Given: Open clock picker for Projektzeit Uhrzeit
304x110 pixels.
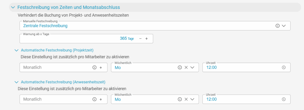Looking at the screenshot, I should click(x=284, y=68).
